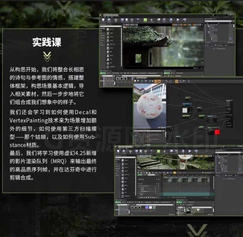Image resolution: width=243 pixels, height=237 pixels.
Task: Click Save icon in material editor toolbar
Action: click(x=136, y=81)
